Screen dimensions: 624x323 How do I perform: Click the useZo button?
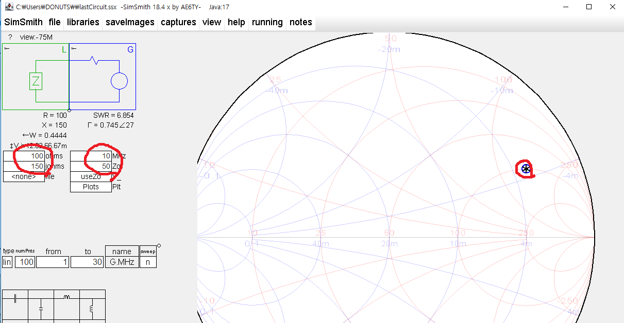coord(91,176)
